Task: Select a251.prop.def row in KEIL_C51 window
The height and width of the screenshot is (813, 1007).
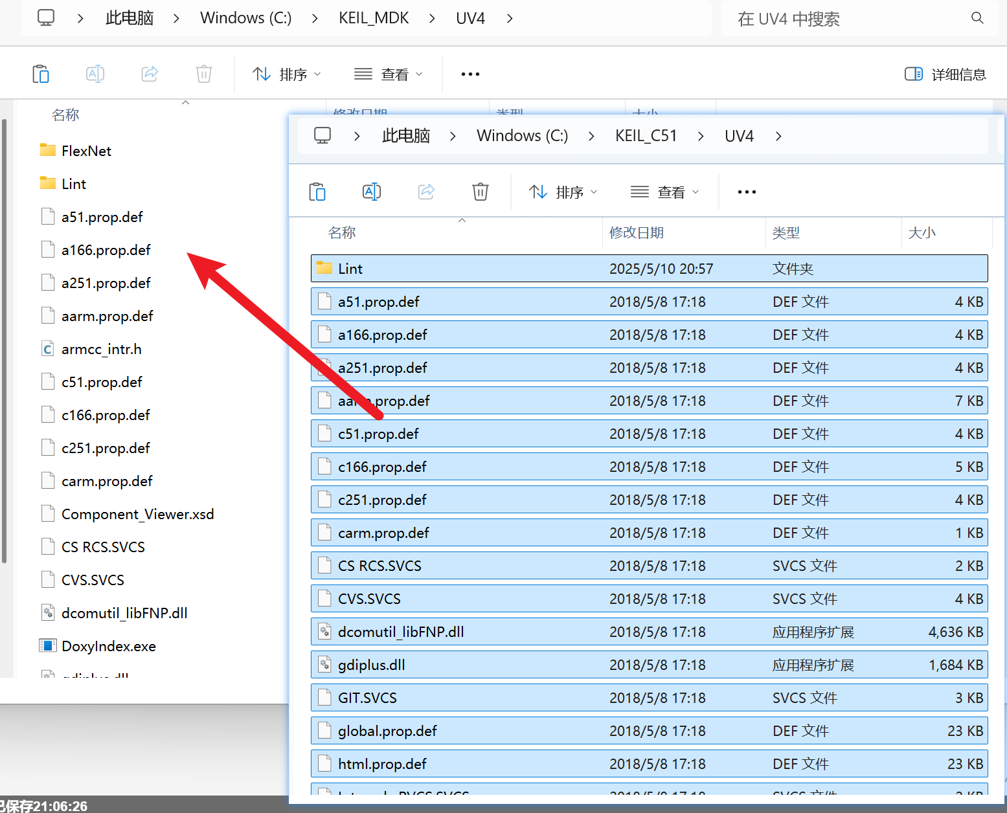Action: click(x=650, y=368)
